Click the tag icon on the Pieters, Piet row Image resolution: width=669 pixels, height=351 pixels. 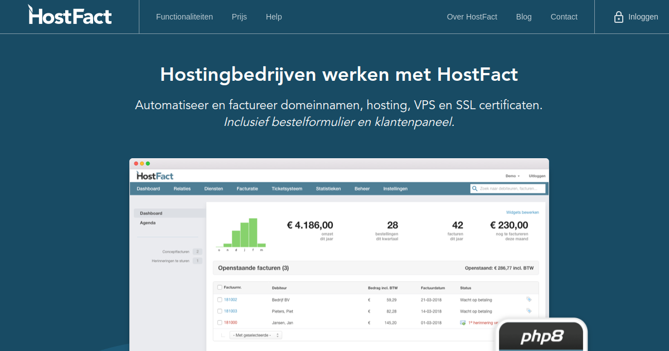pyautogui.click(x=529, y=311)
